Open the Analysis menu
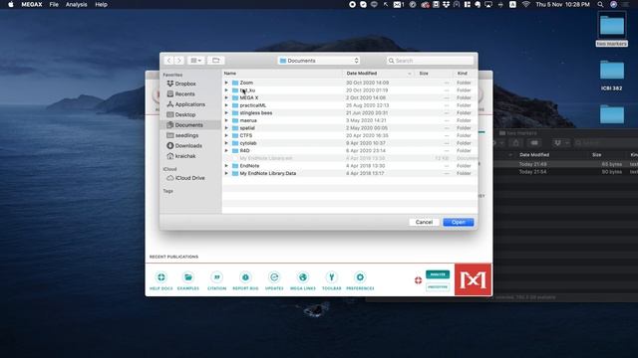The image size is (638, 358). point(76,4)
